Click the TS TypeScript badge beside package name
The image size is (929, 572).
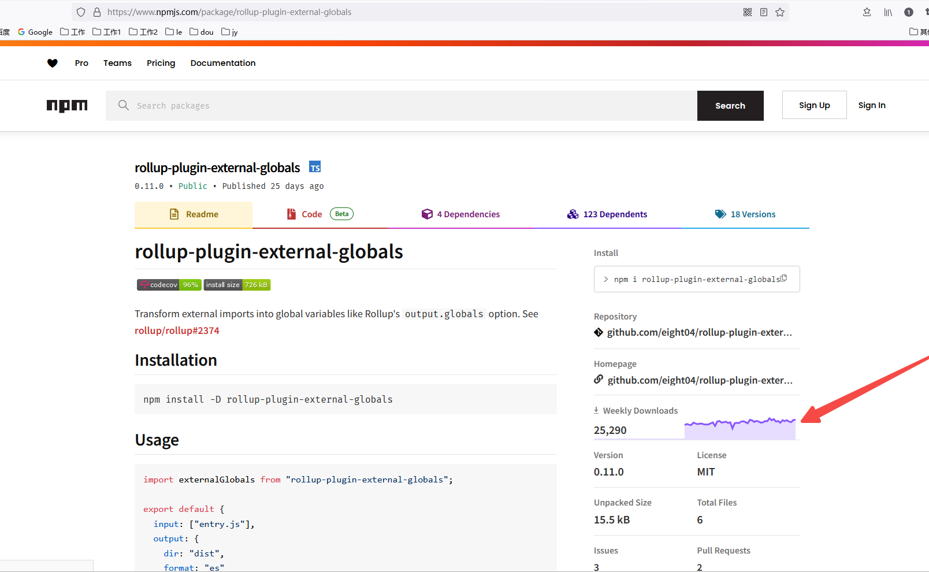coord(315,166)
